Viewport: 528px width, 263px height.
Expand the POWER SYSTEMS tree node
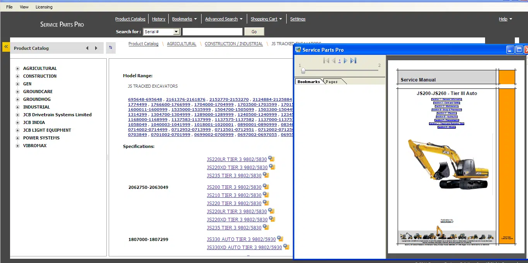[x=17, y=138]
